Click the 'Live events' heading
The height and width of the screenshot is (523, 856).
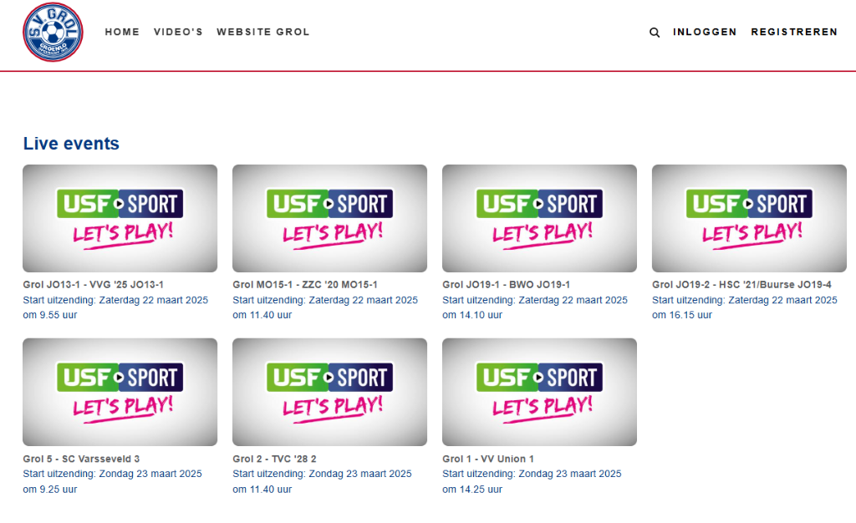[x=71, y=144]
